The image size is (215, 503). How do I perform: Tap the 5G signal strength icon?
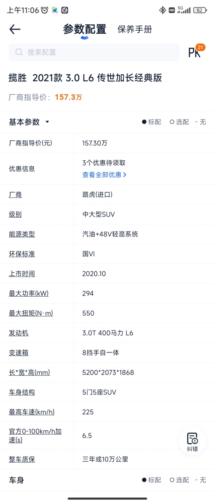(x=184, y=10)
